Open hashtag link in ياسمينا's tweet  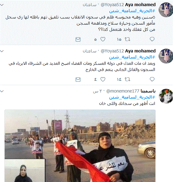pyautogui.click(x=132, y=97)
